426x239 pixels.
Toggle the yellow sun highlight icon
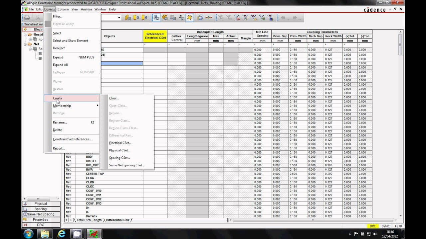coord(190,18)
